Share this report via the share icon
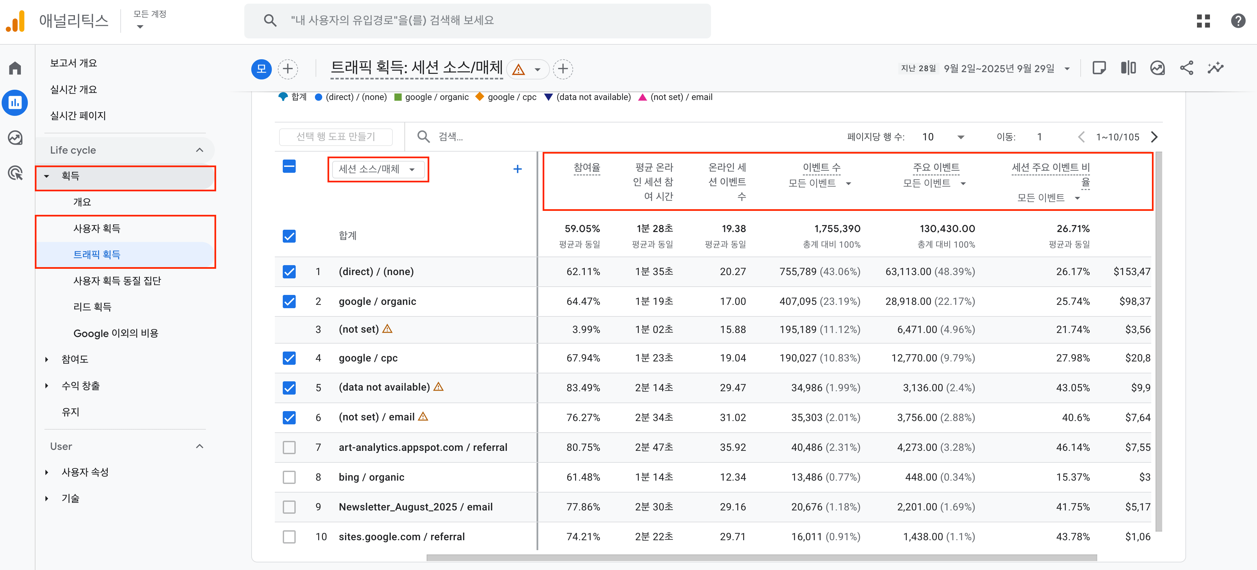The height and width of the screenshot is (570, 1257). [x=1187, y=68]
